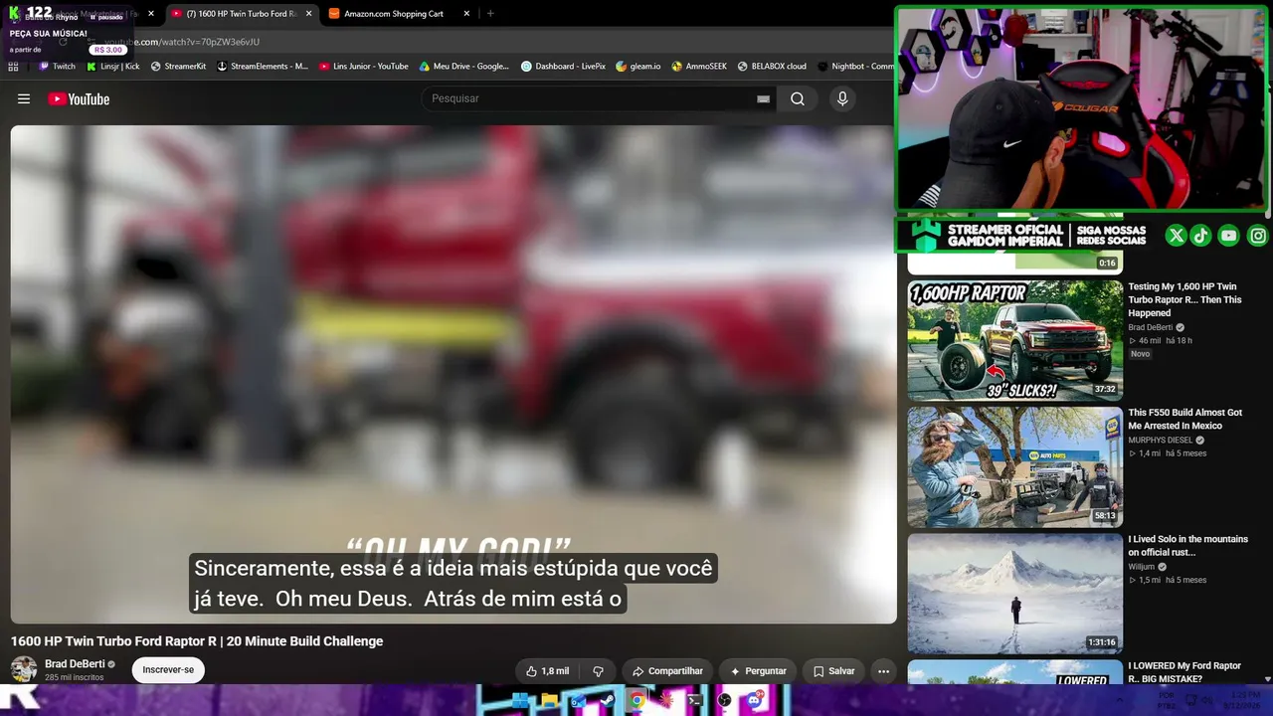Open the Meu Drive - Google bookmark
1273x716 pixels.
[464, 67]
